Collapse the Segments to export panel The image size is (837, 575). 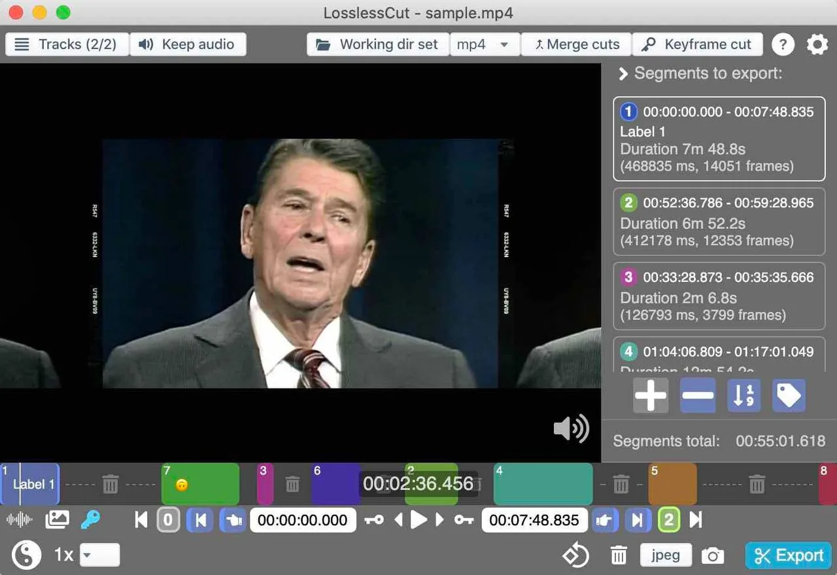coord(623,74)
